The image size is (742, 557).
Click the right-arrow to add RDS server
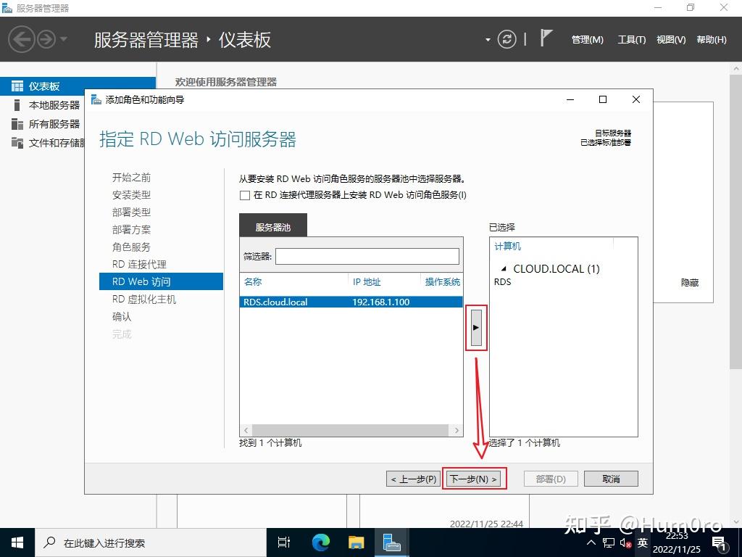476,327
